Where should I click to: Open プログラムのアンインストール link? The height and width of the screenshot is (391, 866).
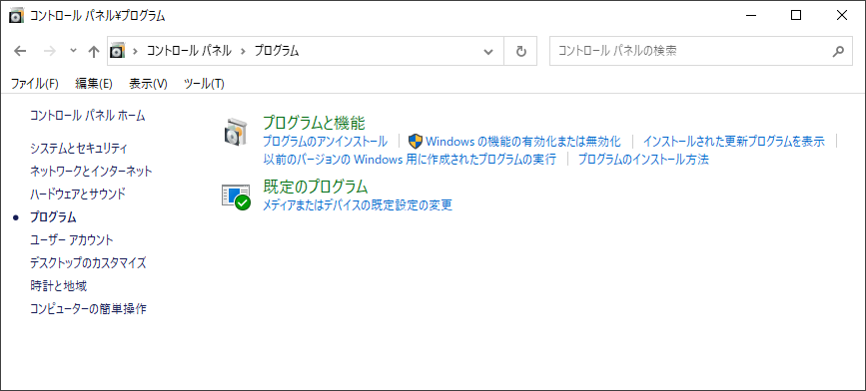pyautogui.click(x=325, y=142)
